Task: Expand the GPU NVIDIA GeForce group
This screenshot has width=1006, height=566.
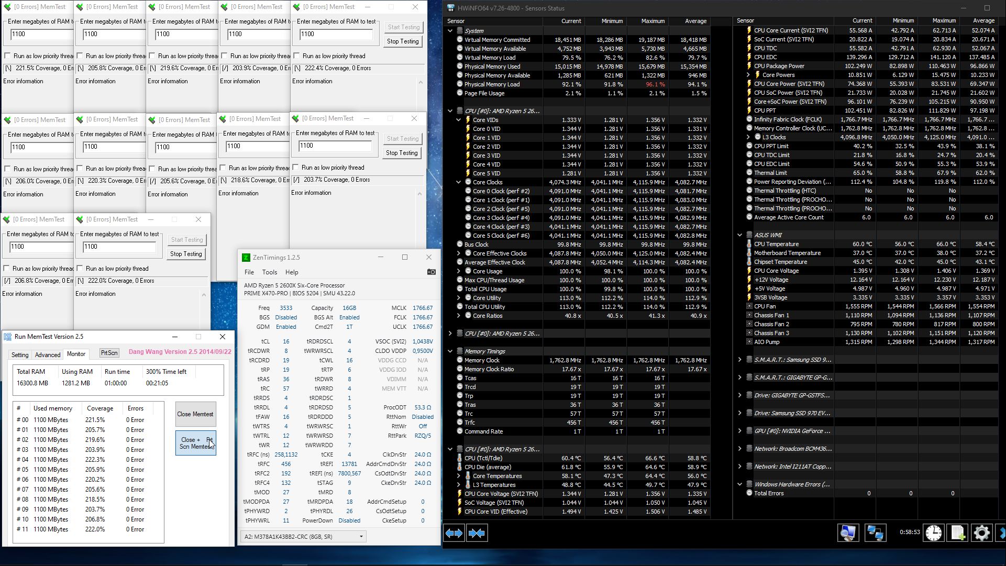Action: (x=739, y=431)
